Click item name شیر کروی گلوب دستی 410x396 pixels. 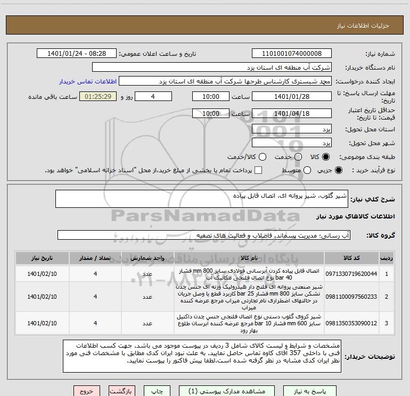[x=249, y=323]
